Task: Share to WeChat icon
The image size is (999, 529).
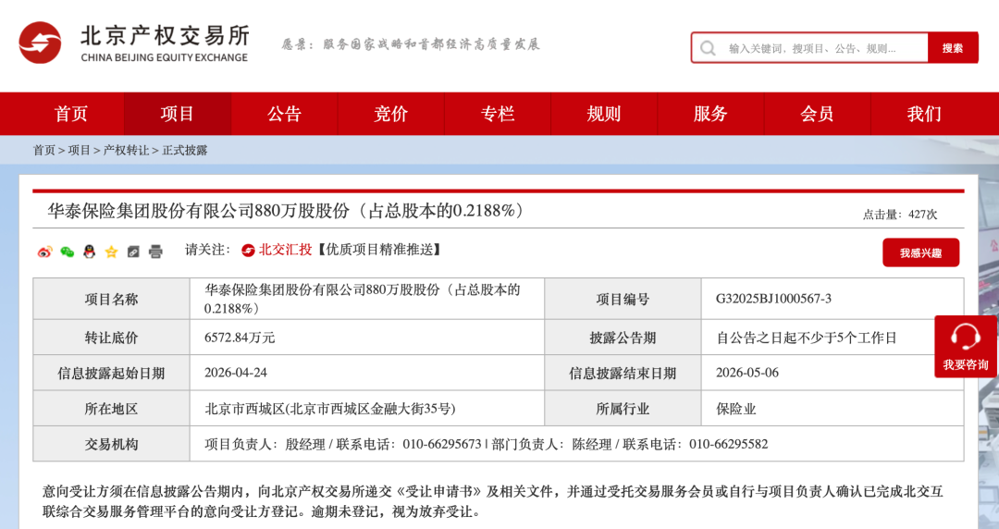Action: [67, 252]
